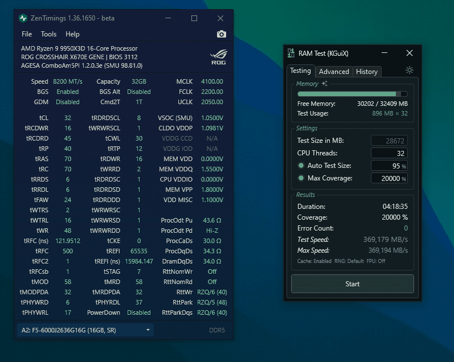Close the RAM Test window
454x362 pixels.
pos(410,53)
